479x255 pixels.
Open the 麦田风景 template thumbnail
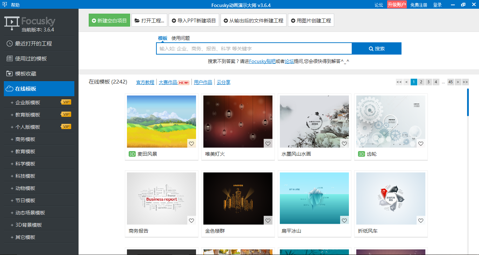tap(161, 121)
